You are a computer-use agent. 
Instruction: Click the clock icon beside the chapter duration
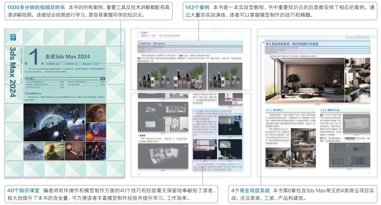pyautogui.click(x=84, y=64)
